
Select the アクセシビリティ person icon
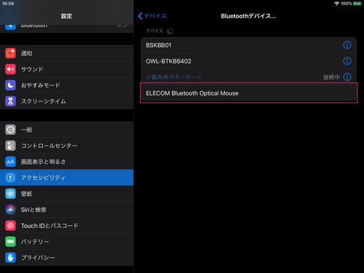click(x=10, y=177)
